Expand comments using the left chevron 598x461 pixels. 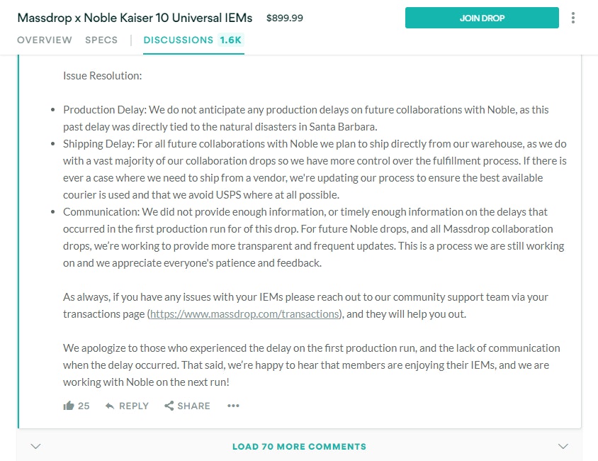(36, 446)
